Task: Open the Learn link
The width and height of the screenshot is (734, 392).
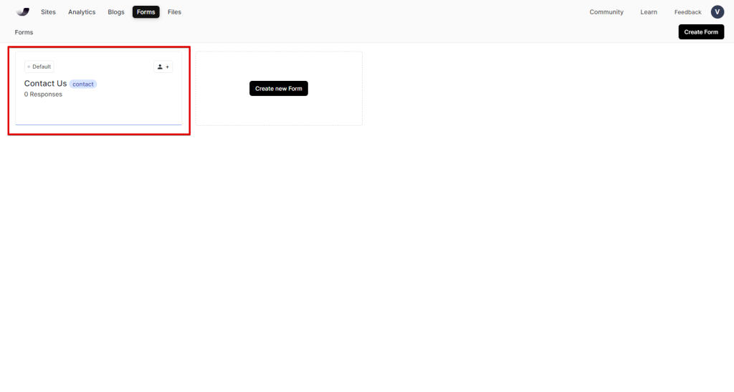Action: [649, 12]
